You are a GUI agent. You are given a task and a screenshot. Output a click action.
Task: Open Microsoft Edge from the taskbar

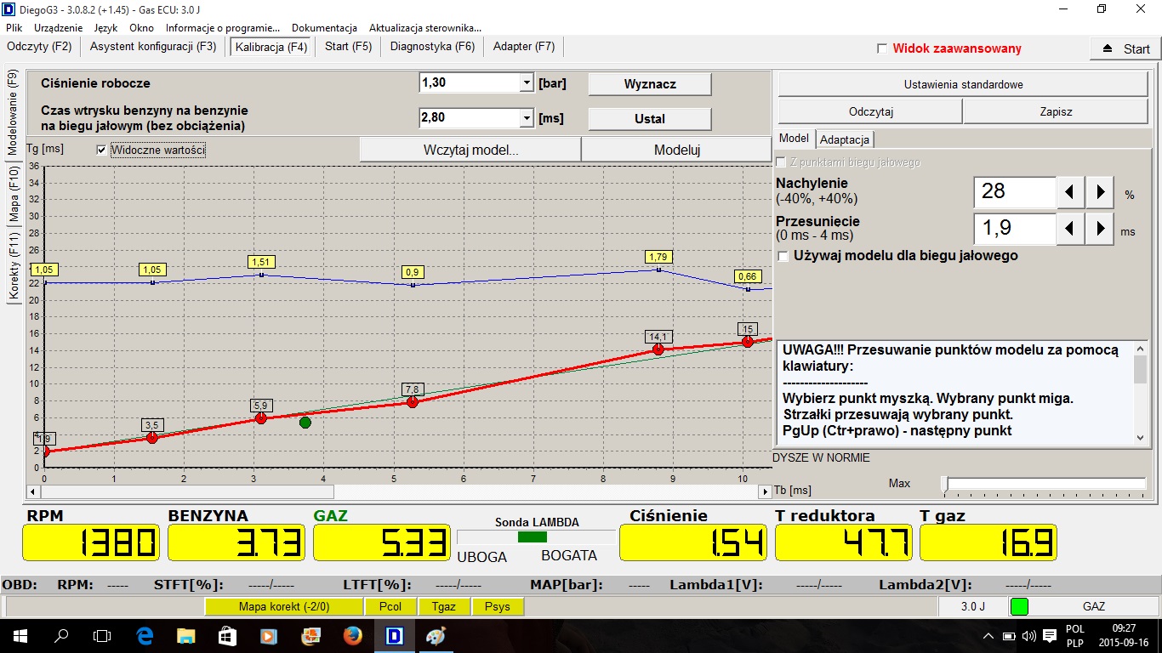tap(144, 635)
